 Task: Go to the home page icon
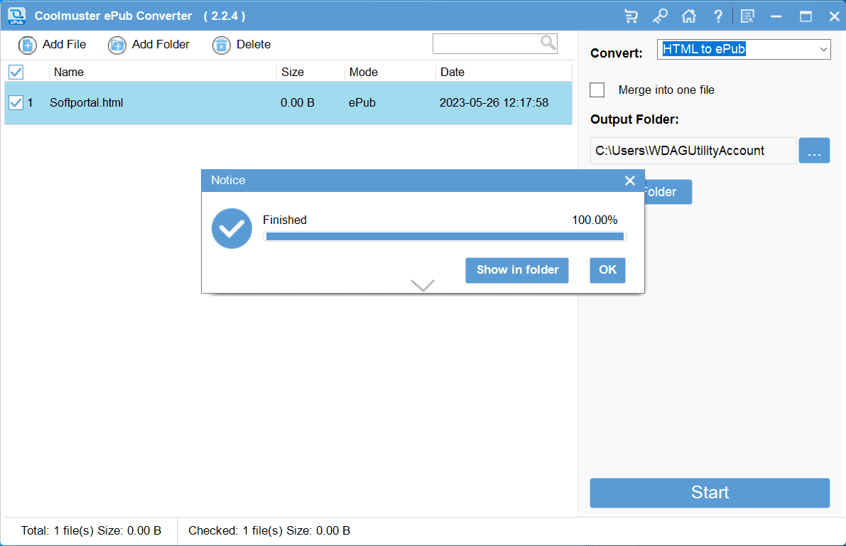click(x=689, y=16)
